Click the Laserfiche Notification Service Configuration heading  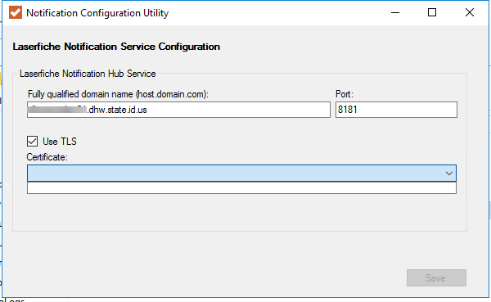click(116, 47)
